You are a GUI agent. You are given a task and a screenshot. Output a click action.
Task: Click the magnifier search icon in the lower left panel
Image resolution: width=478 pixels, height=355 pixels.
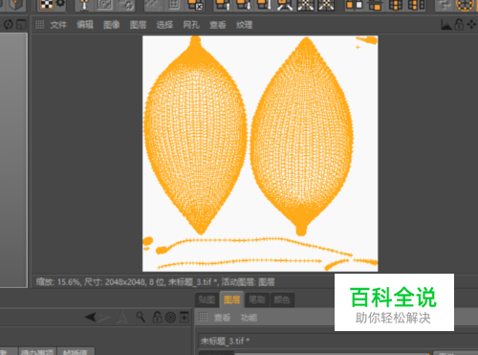(141, 318)
